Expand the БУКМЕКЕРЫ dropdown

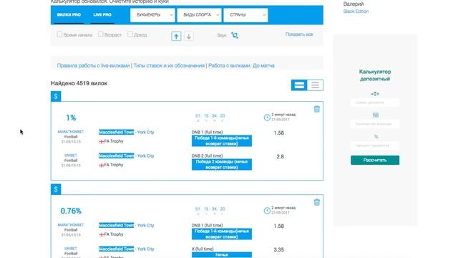coord(152,15)
